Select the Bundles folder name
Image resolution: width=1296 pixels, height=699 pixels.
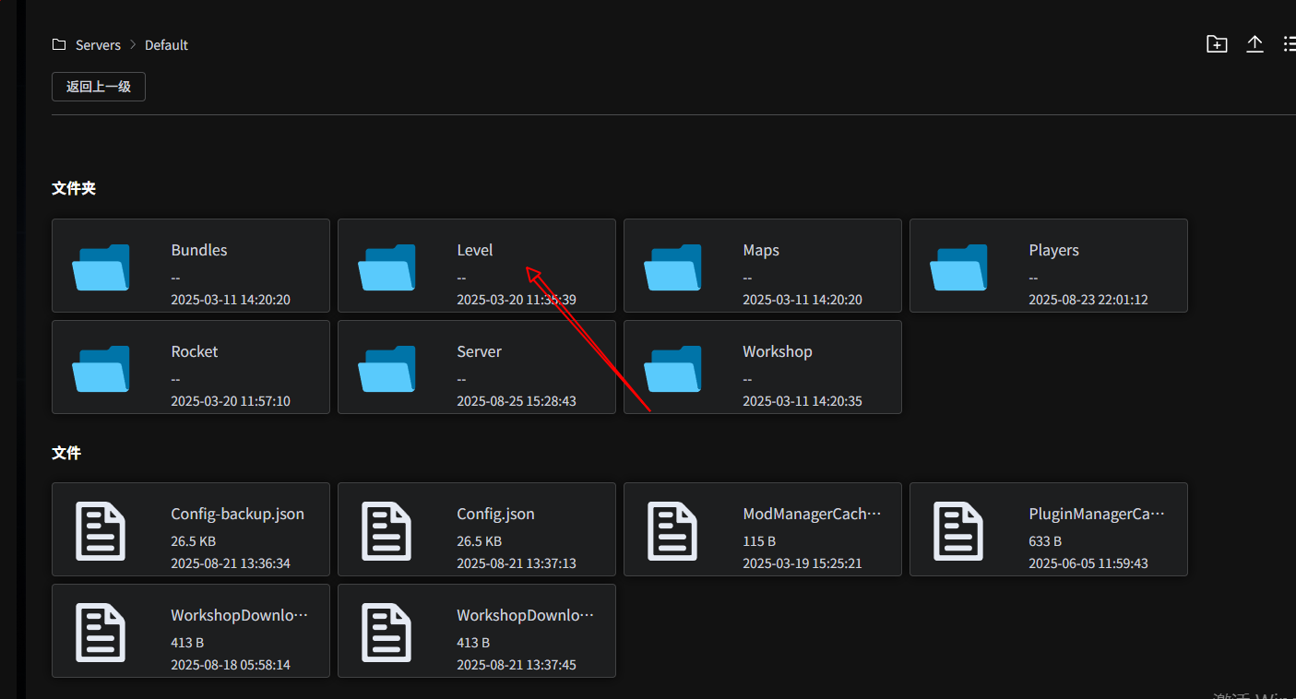click(199, 250)
